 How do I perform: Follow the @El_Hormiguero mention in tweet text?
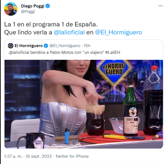[118, 32]
